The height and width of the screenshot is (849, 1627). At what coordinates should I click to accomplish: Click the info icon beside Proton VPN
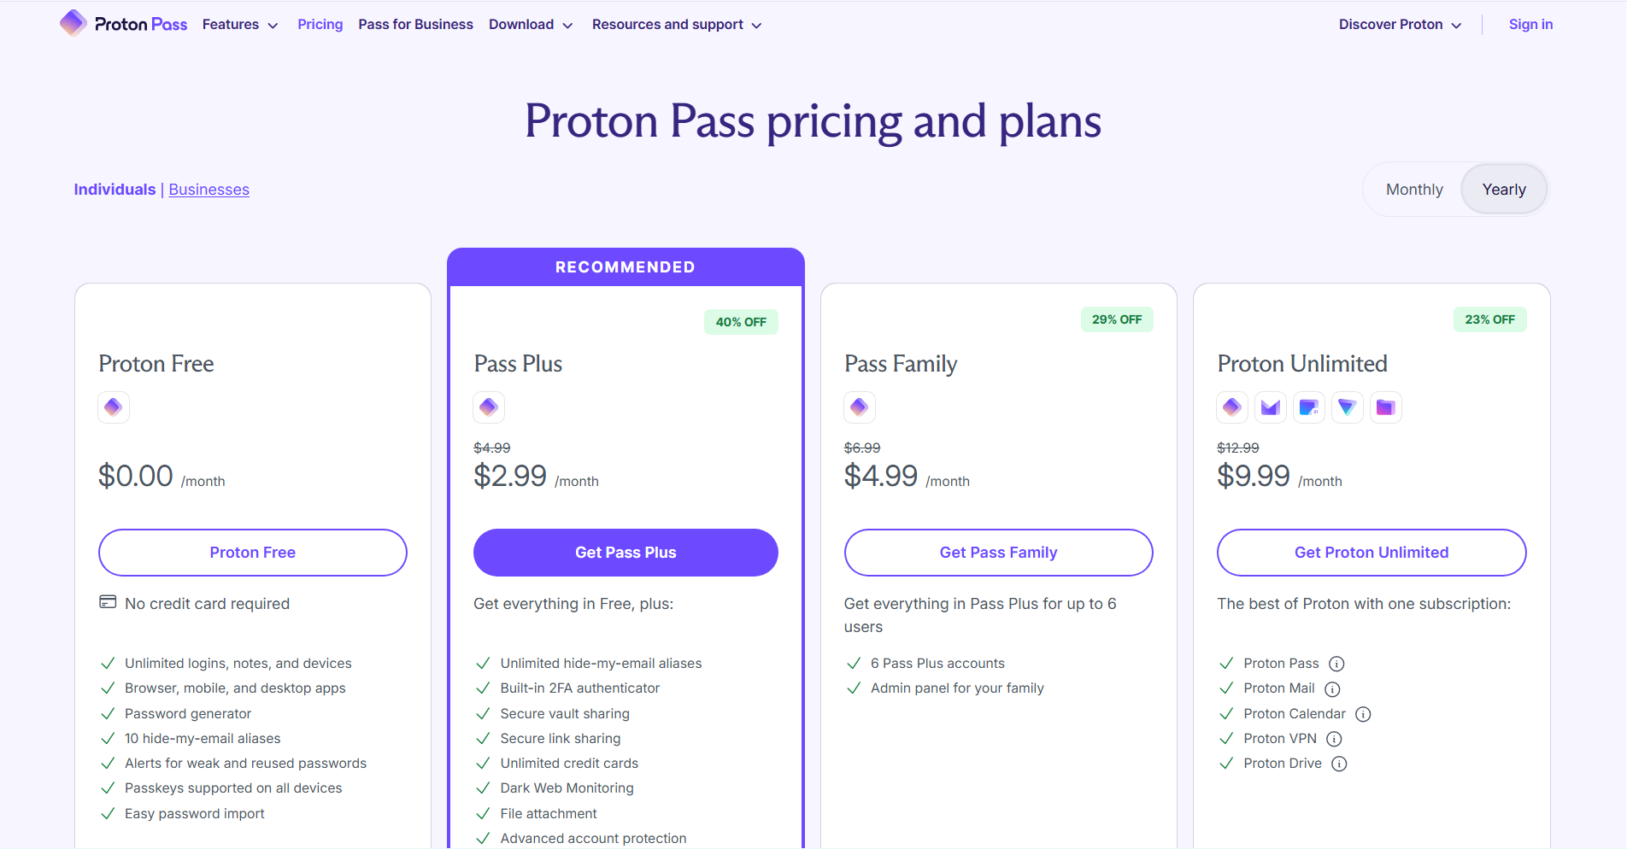[x=1334, y=739]
